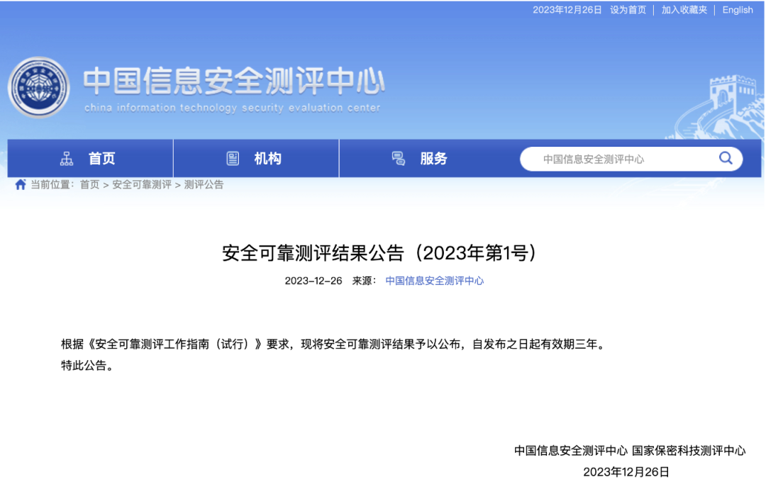Viewport: 766px width, 504px height.
Task: Open the 首页 navigation tab
Action: tap(90, 158)
